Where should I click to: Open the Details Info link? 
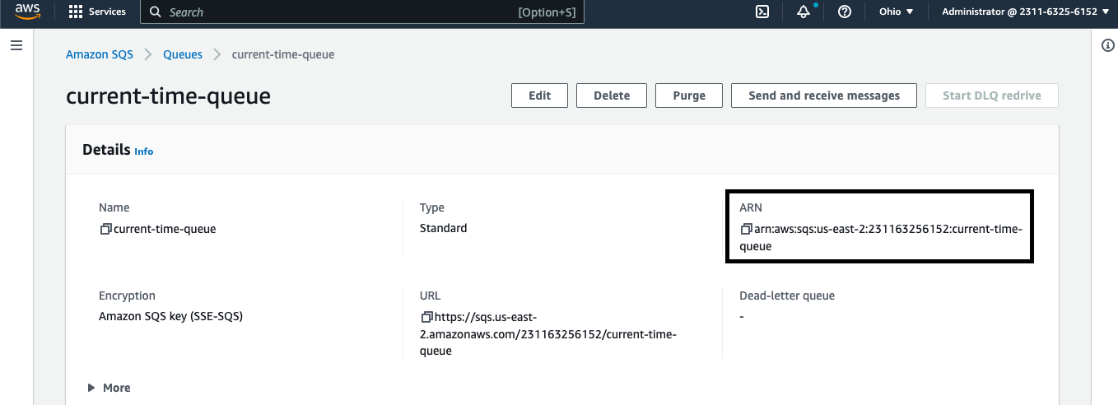[144, 151]
